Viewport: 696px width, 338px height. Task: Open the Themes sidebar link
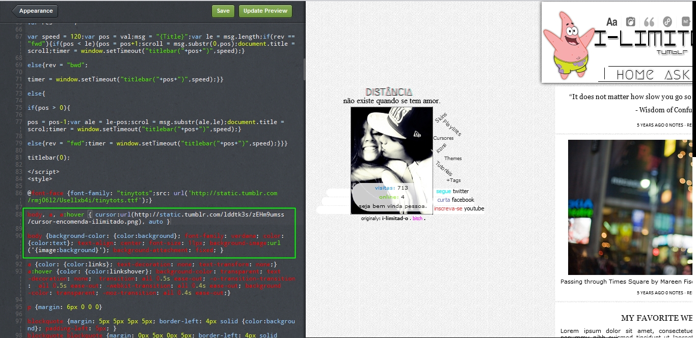(453, 159)
